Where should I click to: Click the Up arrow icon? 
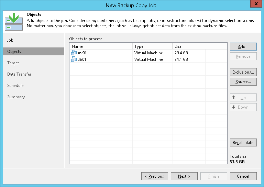[x=233, y=97]
